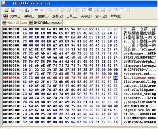Click the last grid-layout icon in toolbar

(128, 10)
